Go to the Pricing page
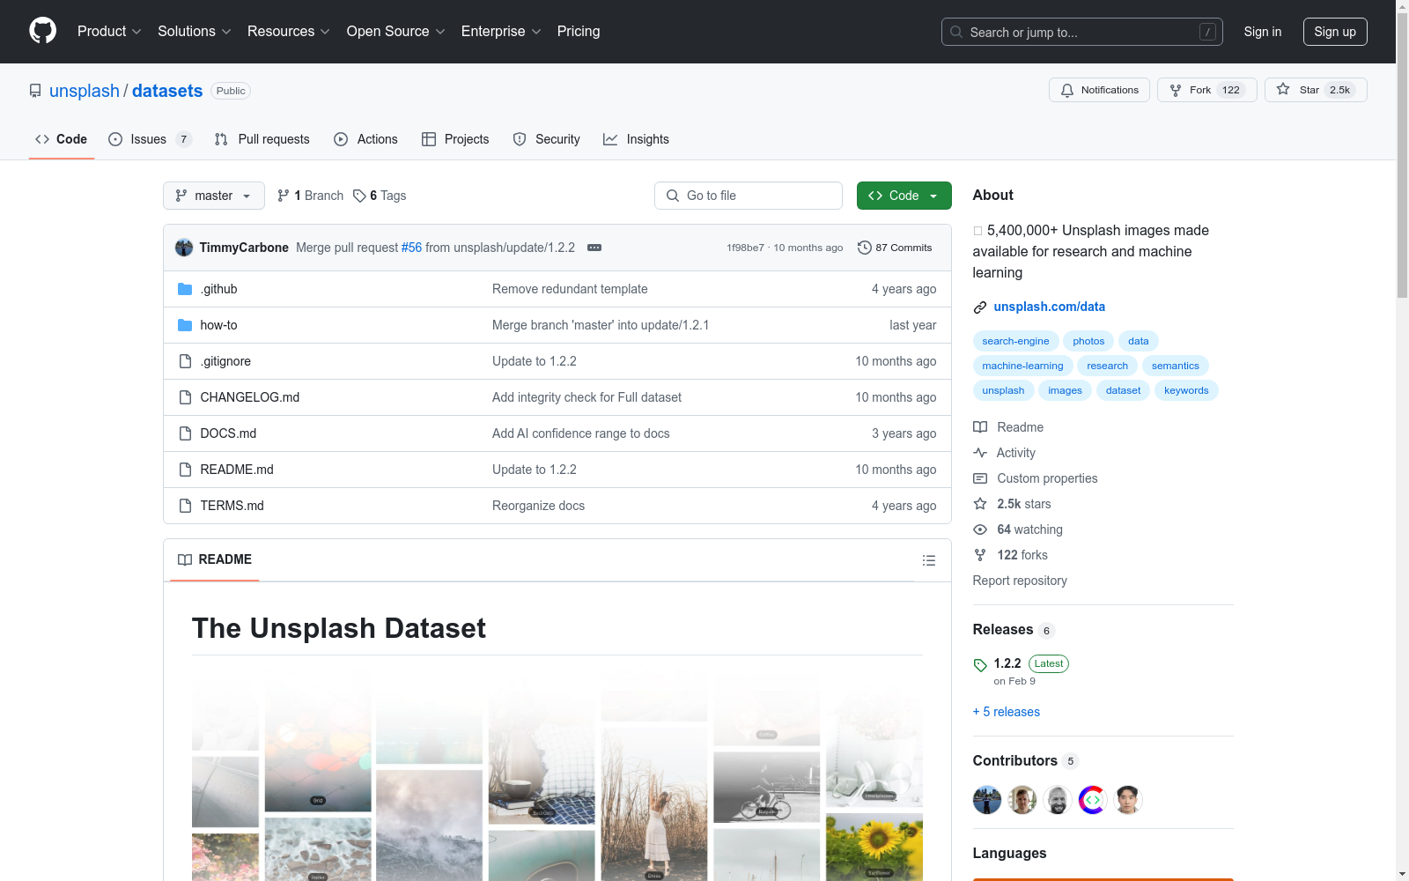The image size is (1409, 881). click(579, 31)
